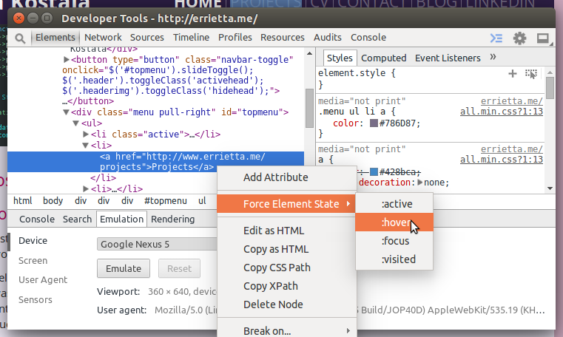This screenshot has height=337, width=563.
Task: Open DevTools settings gear icon
Action: coord(520,38)
